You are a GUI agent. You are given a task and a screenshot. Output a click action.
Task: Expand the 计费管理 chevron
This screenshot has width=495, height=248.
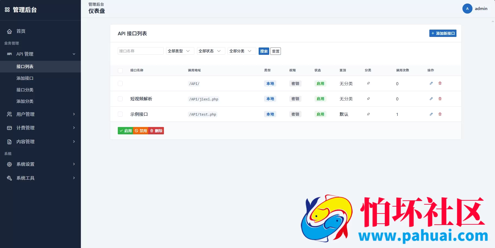(x=74, y=128)
